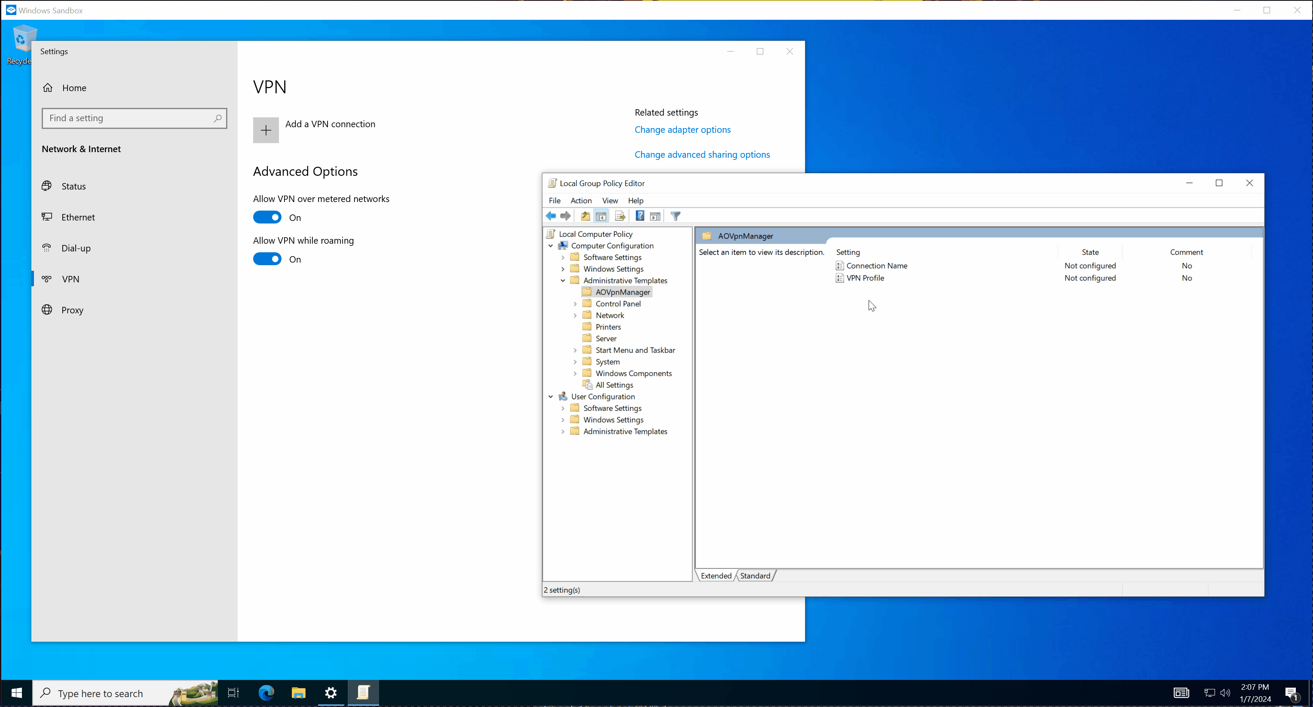Click the plus icon to add VPN connection
Viewport: 1313px width, 707px height.
pos(266,130)
